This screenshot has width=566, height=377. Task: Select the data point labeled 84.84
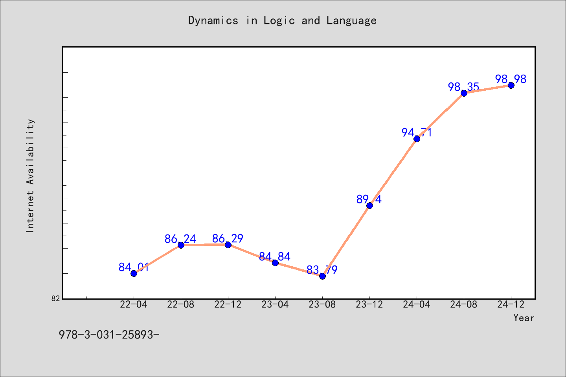(275, 263)
